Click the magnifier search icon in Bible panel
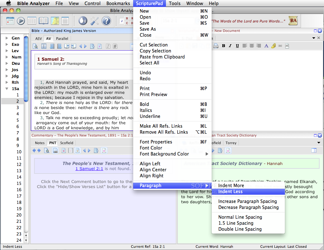The image size is (324, 250). (x=35, y=46)
